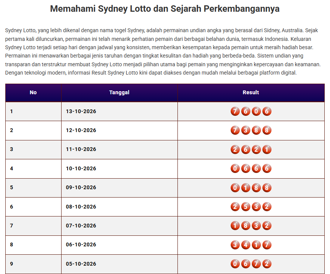Click row number 7 cell
This screenshot has width=330, height=274.
[33, 226]
